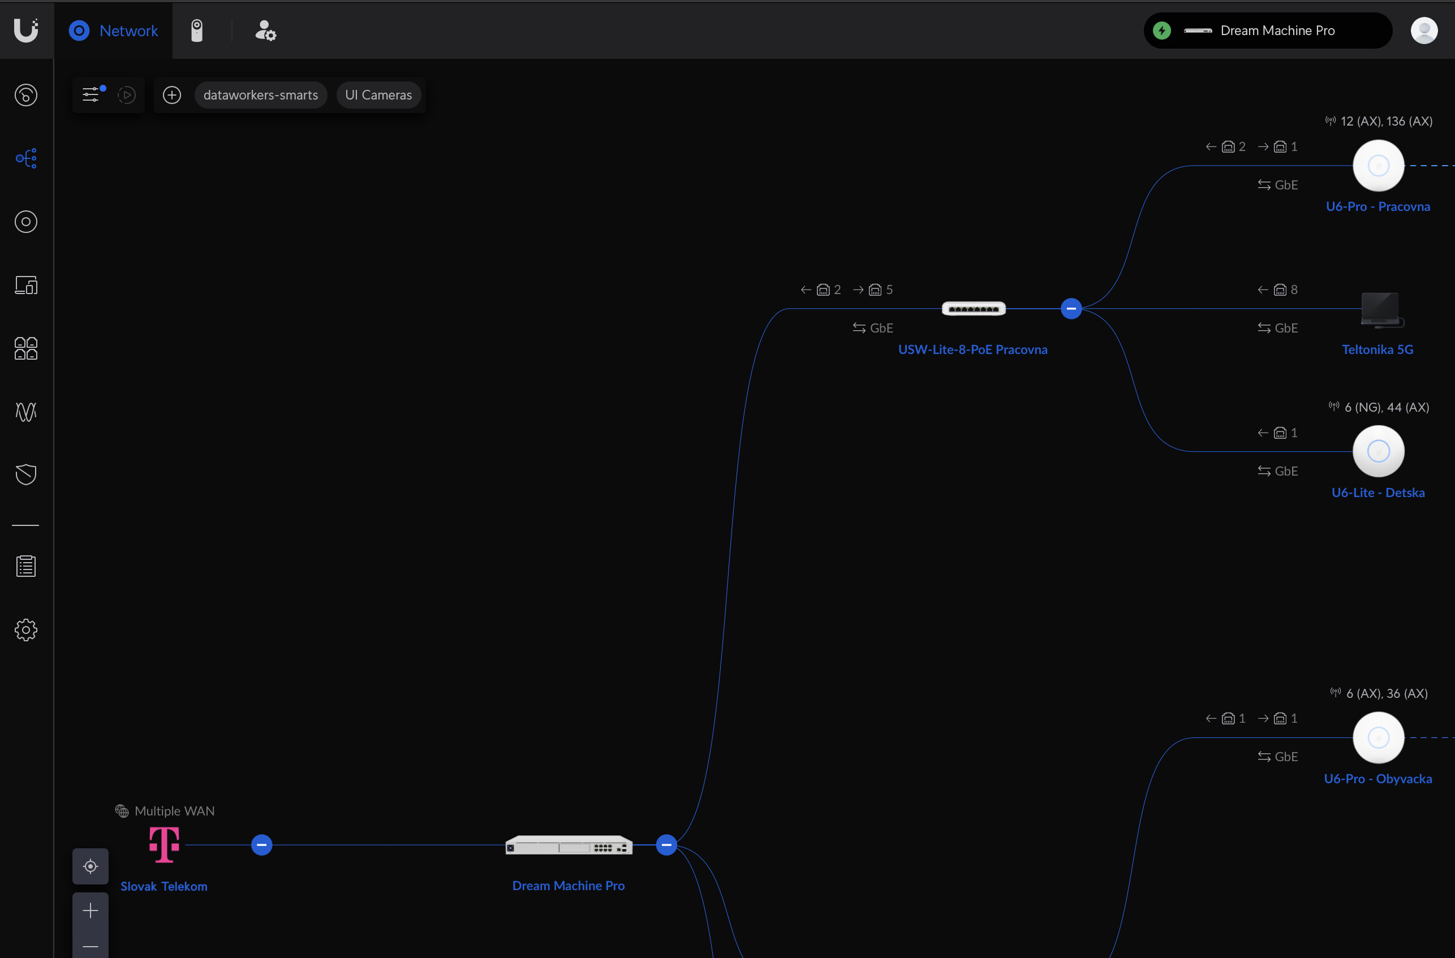Recenter the topology map with crosshair button
The width and height of the screenshot is (1455, 958).
tap(91, 866)
